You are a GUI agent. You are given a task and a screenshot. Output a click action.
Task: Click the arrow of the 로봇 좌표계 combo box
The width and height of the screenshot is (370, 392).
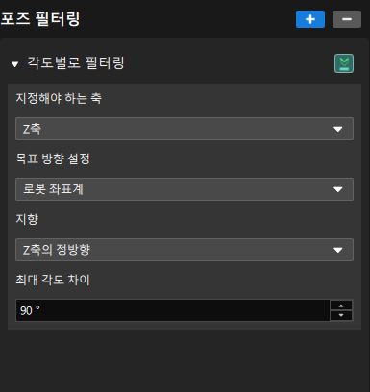[x=337, y=189]
